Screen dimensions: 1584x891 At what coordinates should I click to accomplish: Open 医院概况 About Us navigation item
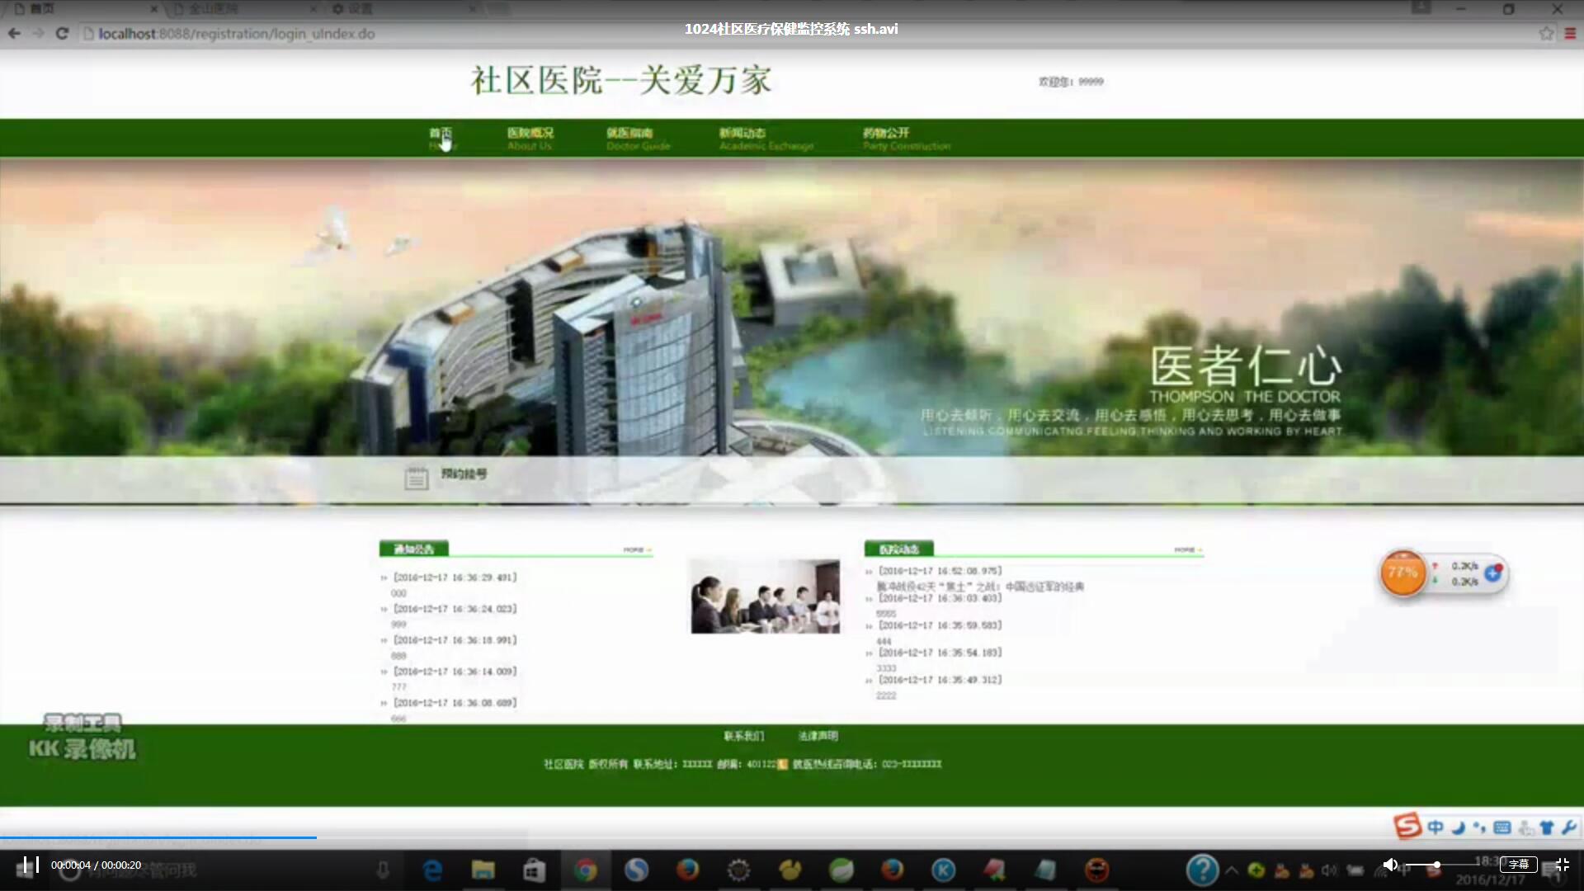click(x=530, y=139)
